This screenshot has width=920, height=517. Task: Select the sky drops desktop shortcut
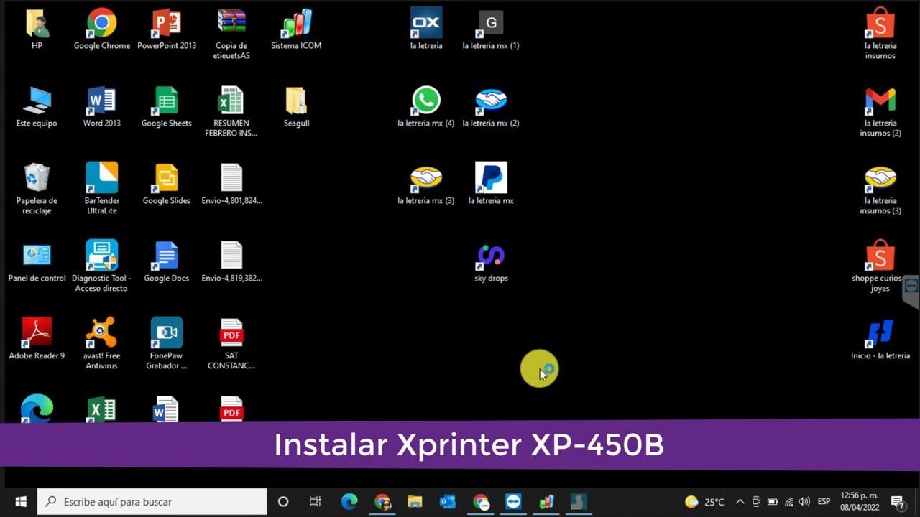[x=491, y=262]
